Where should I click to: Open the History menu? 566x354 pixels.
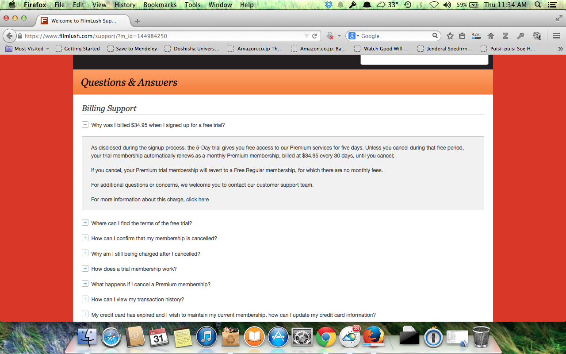click(x=125, y=5)
